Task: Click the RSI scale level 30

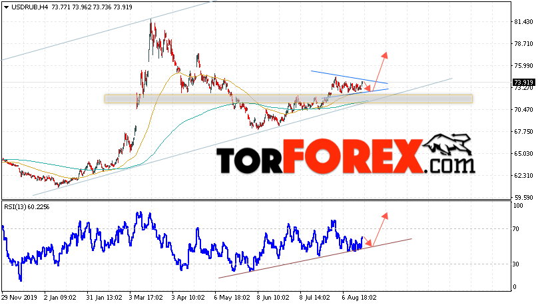Action: click(516, 264)
